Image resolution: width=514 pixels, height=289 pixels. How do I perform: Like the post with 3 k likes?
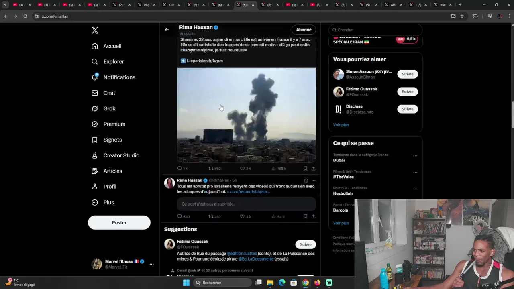coord(242,217)
